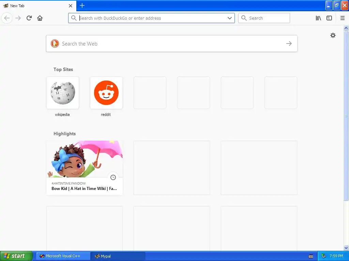Go back with the back arrow button

(x=7, y=18)
